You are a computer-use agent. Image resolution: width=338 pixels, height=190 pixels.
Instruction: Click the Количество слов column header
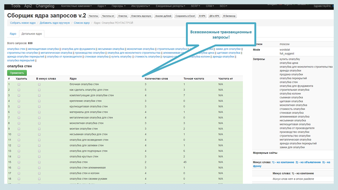[156, 79]
